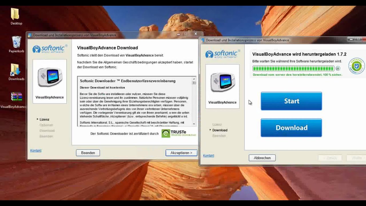This screenshot has width=366, height=206.
Task: Click VisualBoyAdvance thumbnail in right window
Action: pos(222,86)
